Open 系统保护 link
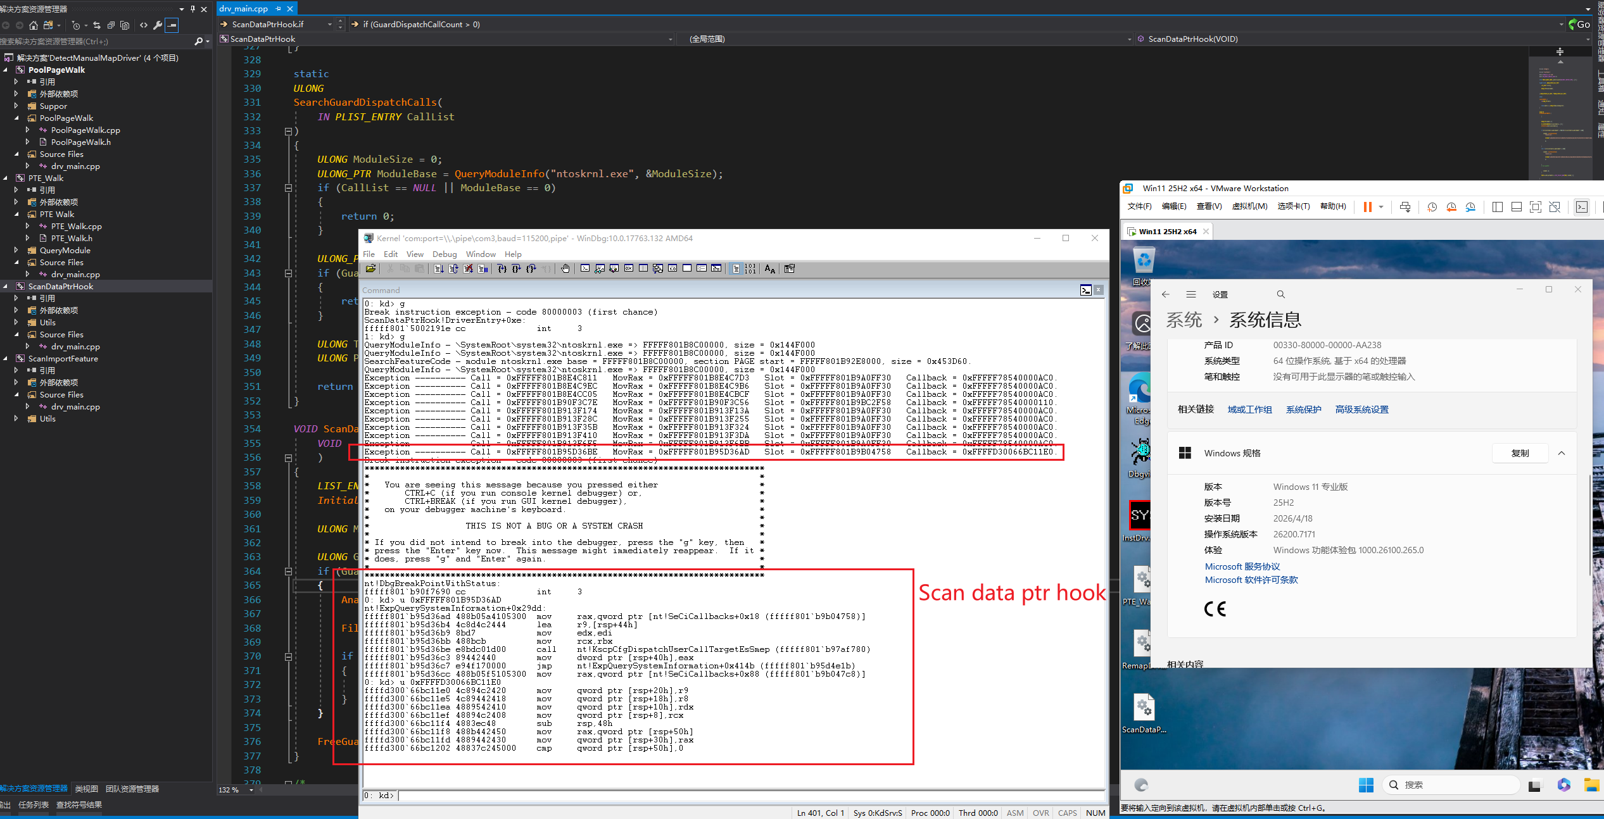The image size is (1604, 819). pos(1303,409)
